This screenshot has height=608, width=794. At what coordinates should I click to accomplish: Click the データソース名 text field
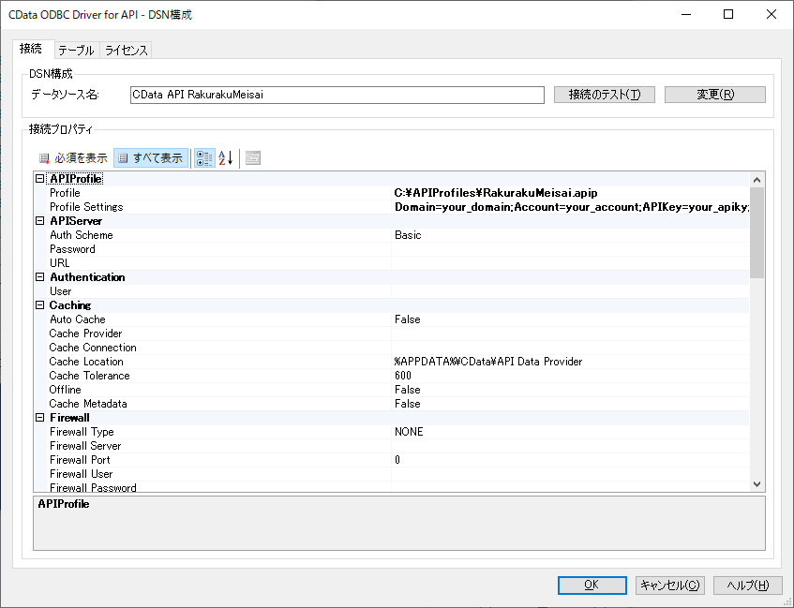[x=336, y=95]
